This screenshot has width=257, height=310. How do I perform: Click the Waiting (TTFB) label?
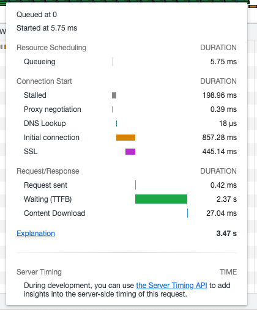tap(48, 199)
